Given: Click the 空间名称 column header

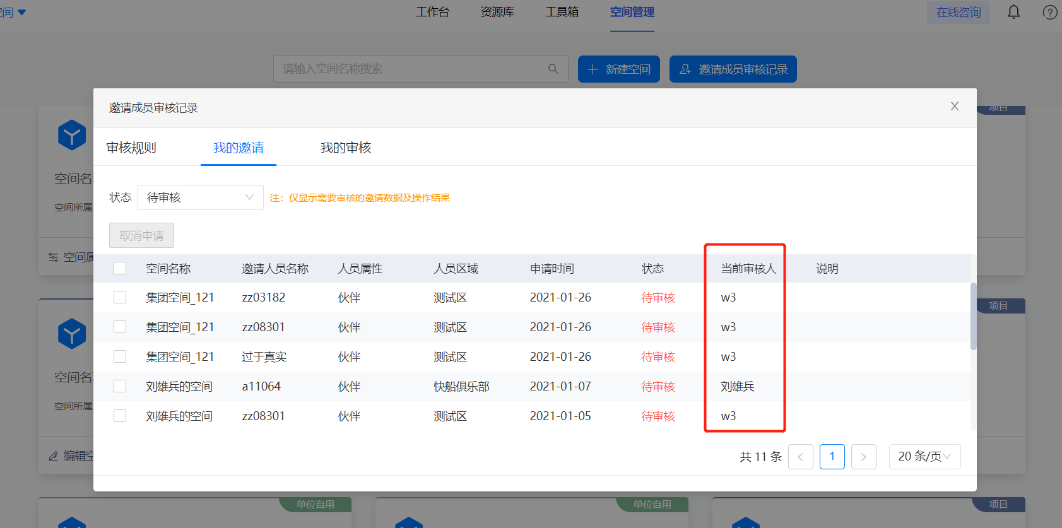Looking at the screenshot, I should tap(168, 269).
